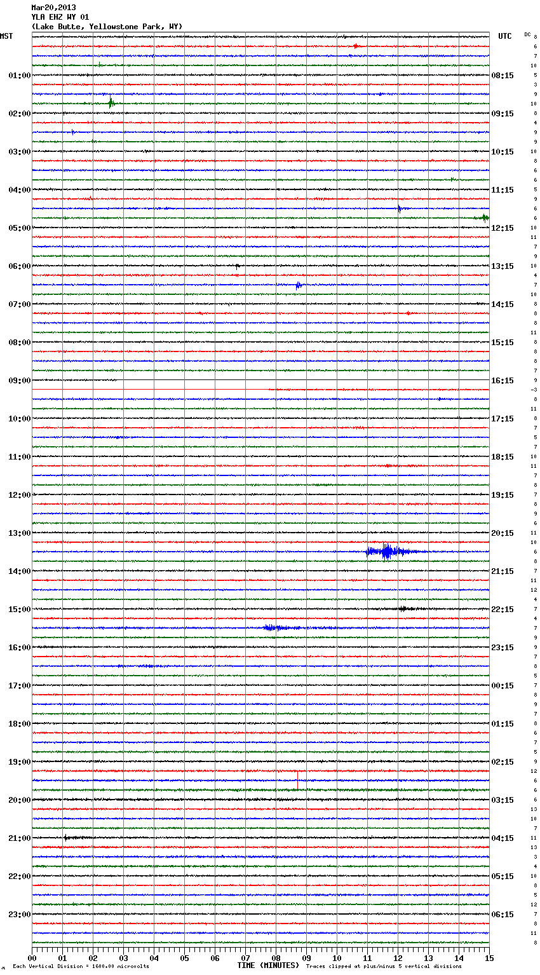
Task: Select the '07:00' MST time label
Action: 20,304
